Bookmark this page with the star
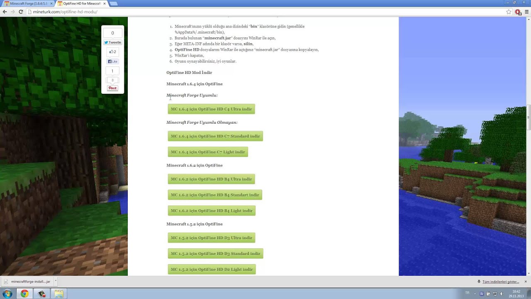 point(509,12)
